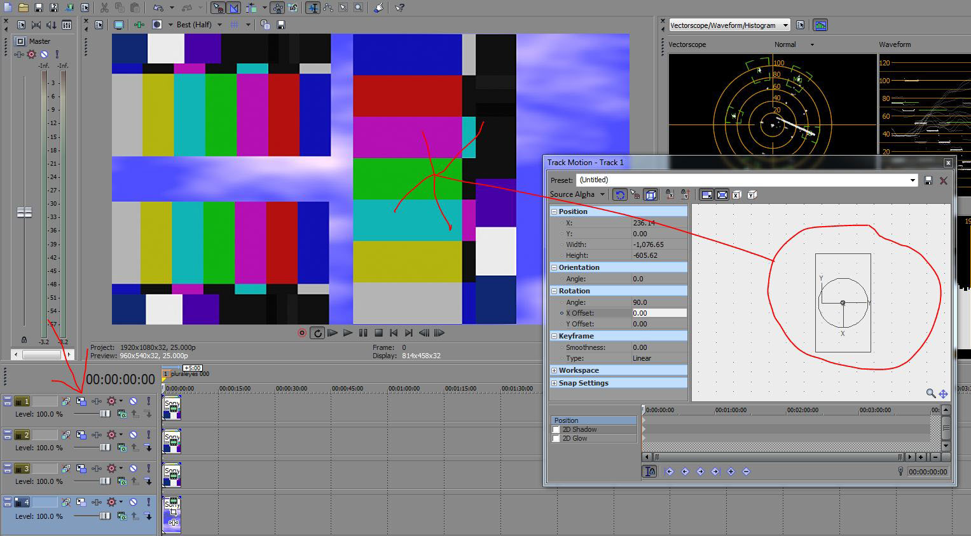The width and height of the screenshot is (971, 536).
Task: Save the Track Motion preset
Action: [x=928, y=180]
